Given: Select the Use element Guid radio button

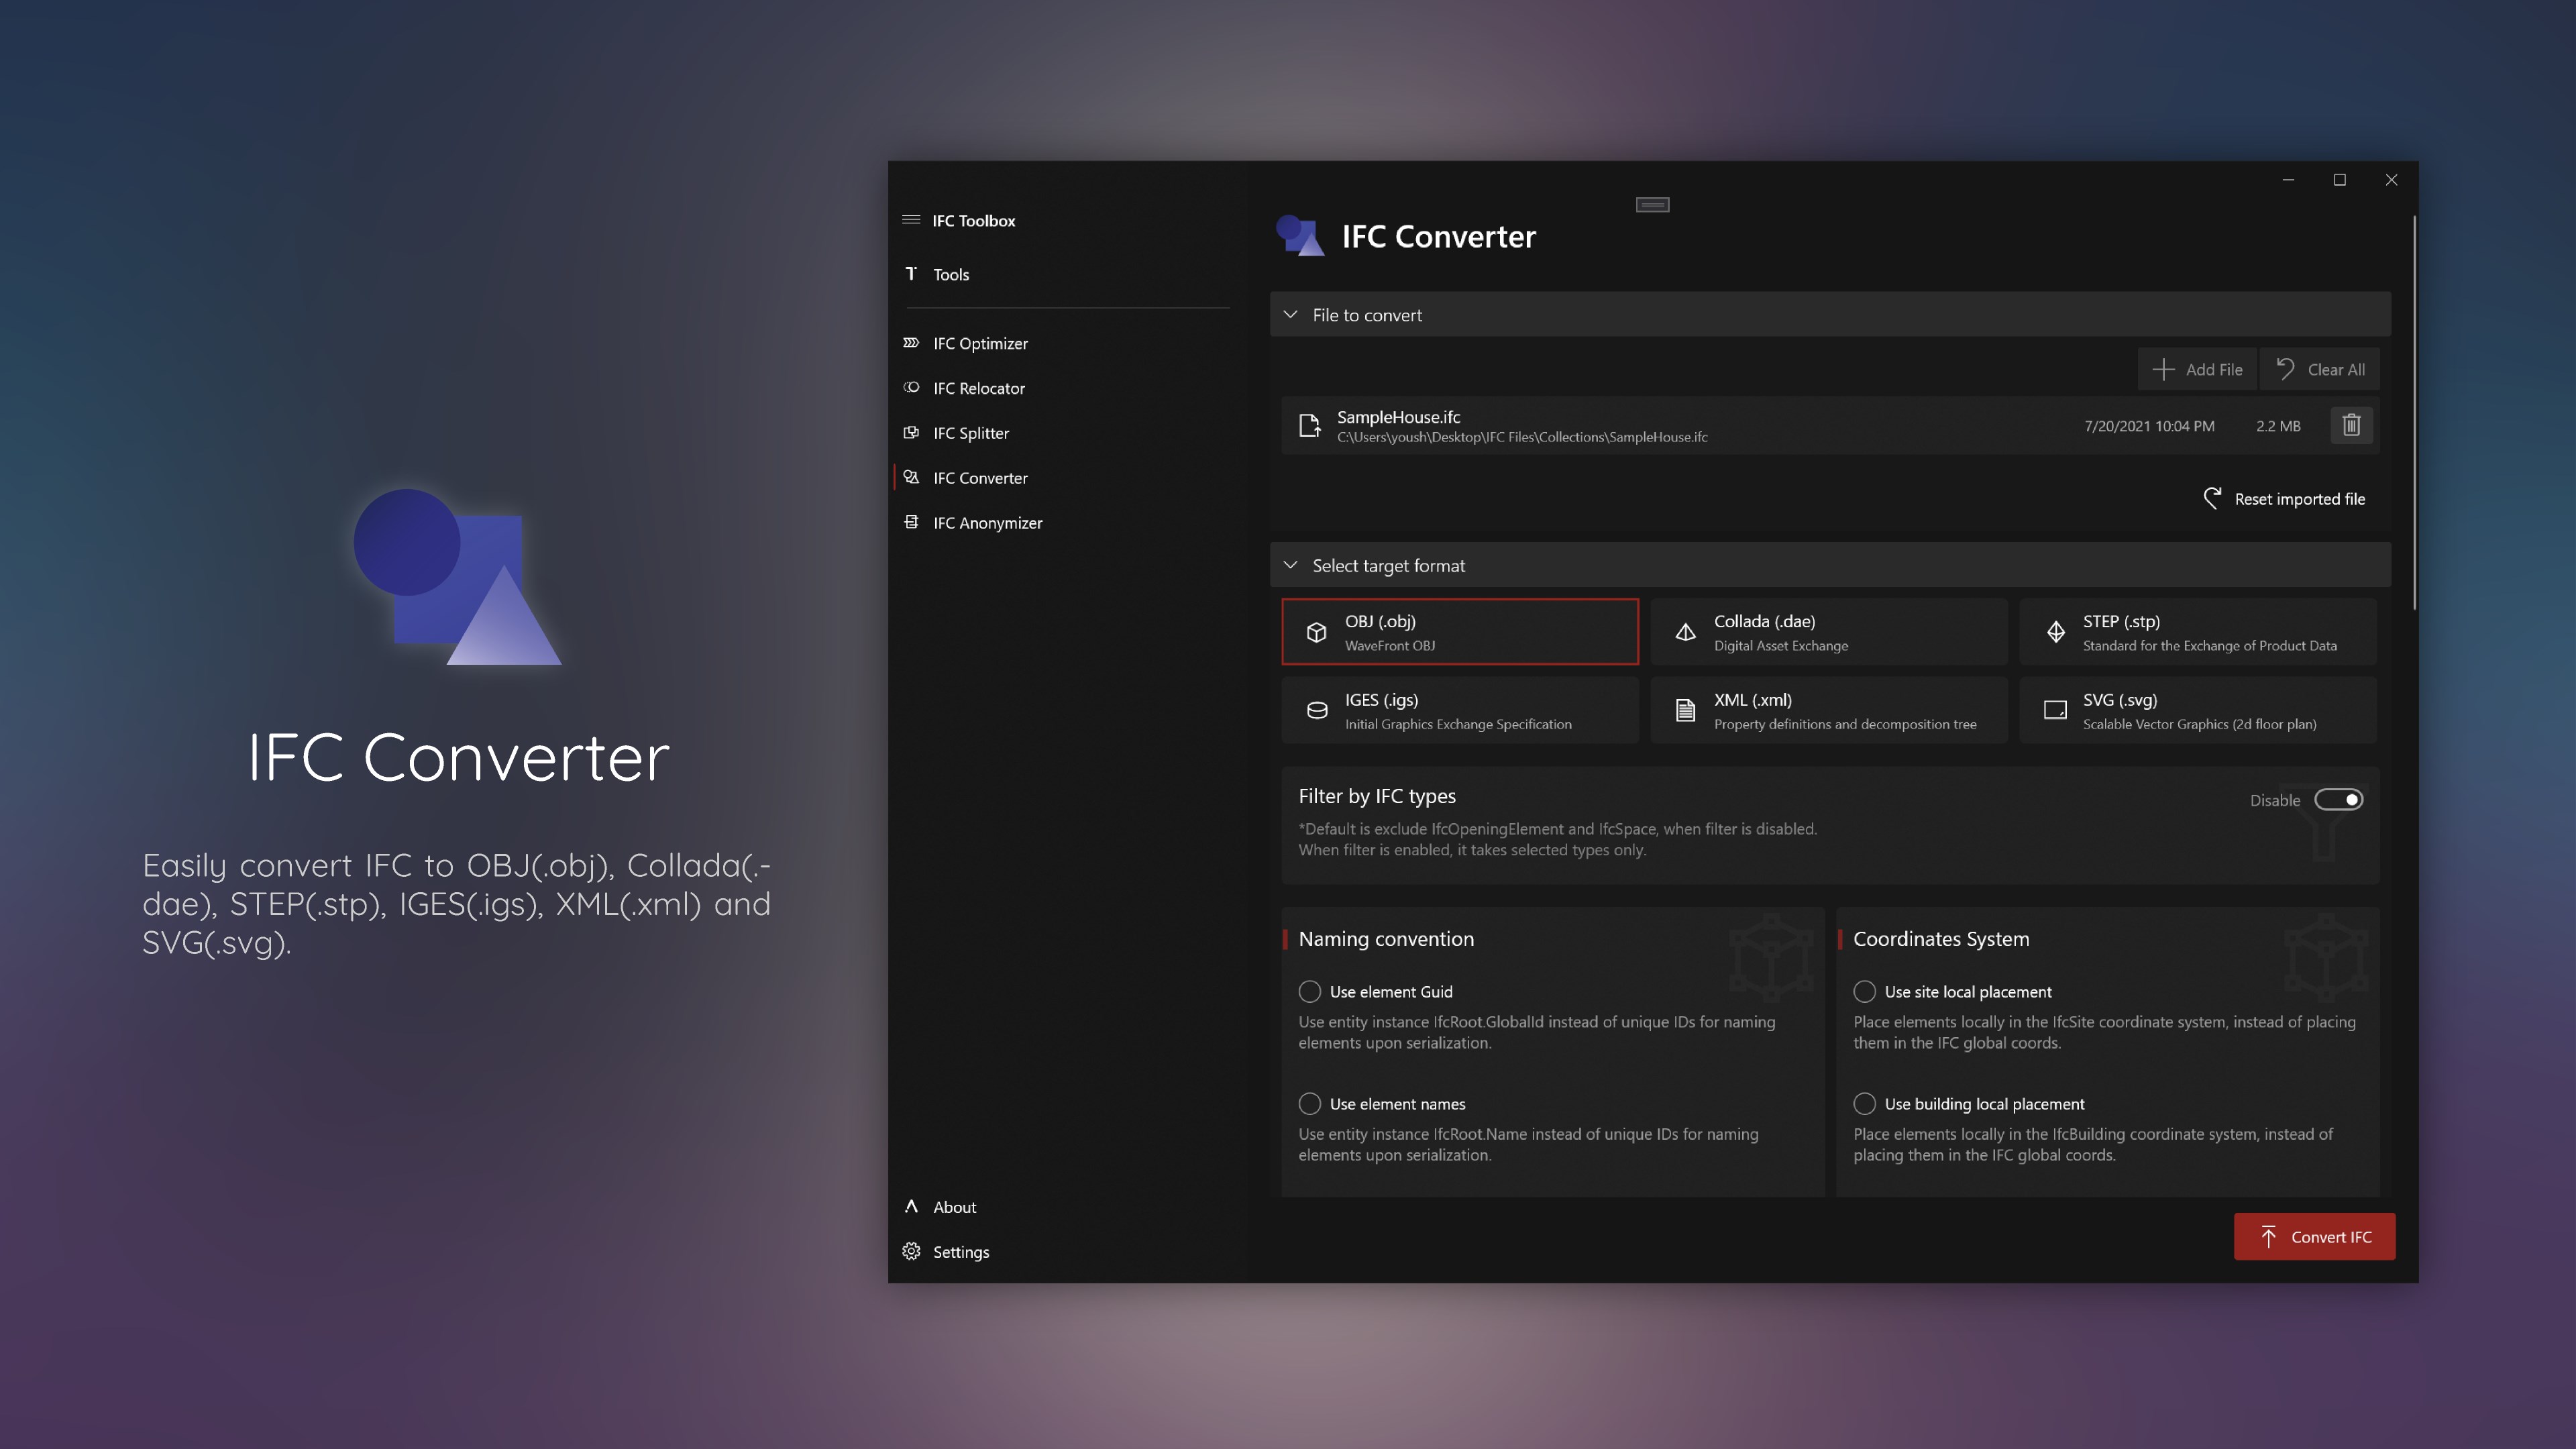Looking at the screenshot, I should 1309,991.
